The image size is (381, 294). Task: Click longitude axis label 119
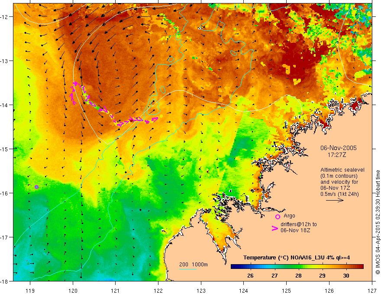point(30,291)
